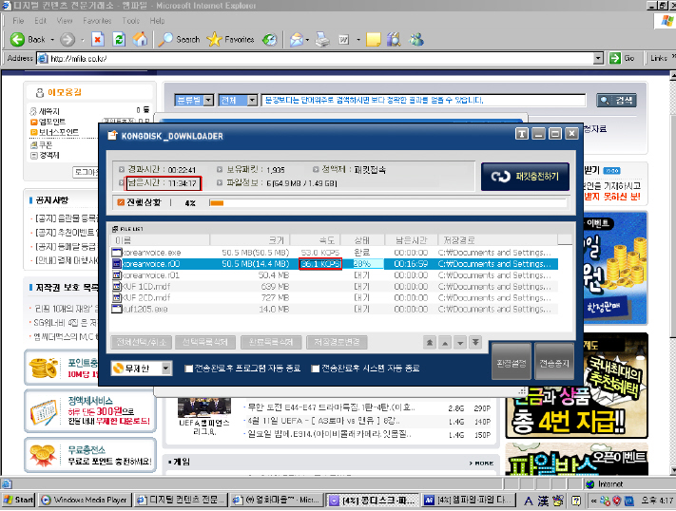The width and height of the screenshot is (676, 511).
Task: Move selected file down one position
Action: [460, 343]
